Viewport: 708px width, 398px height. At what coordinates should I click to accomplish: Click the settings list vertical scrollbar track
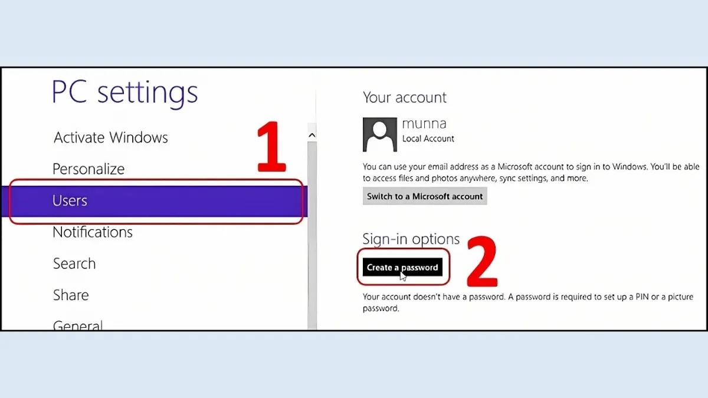point(312,236)
